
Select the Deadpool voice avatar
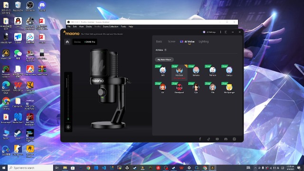tap(180, 87)
